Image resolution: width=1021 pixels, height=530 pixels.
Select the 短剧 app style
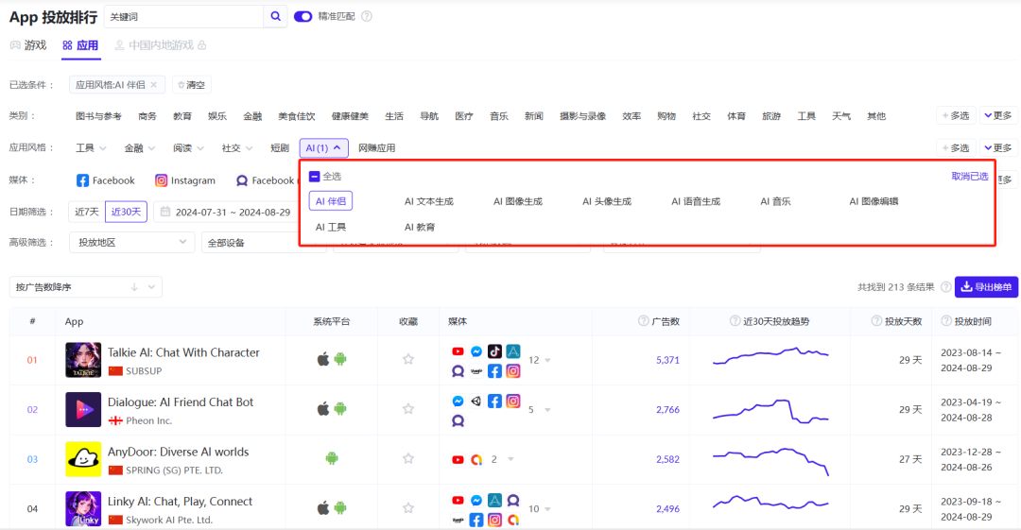coord(280,147)
